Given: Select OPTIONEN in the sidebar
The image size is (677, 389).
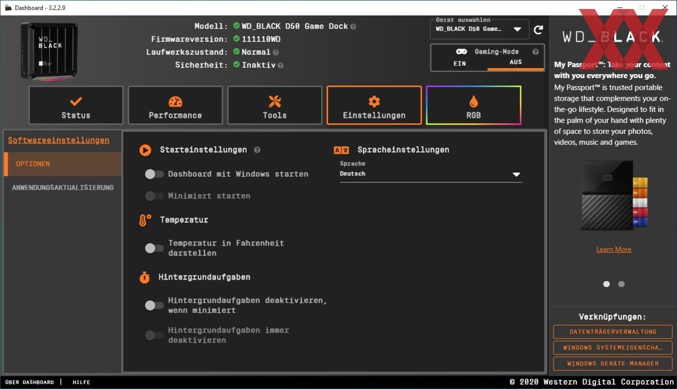Looking at the screenshot, I should (62, 164).
